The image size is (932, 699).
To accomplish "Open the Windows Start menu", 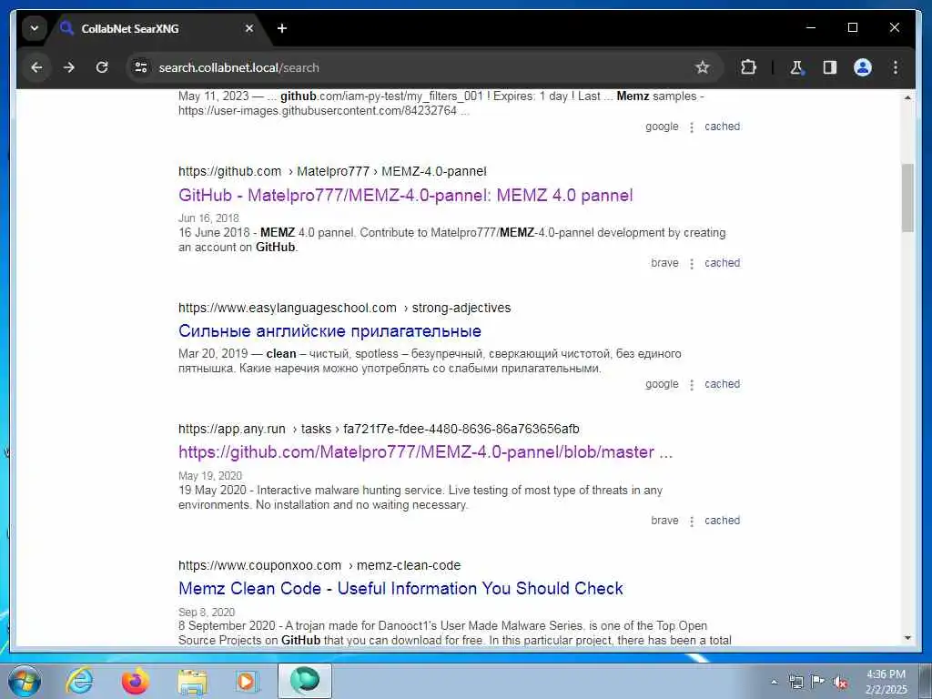I will (x=25, y=681).
